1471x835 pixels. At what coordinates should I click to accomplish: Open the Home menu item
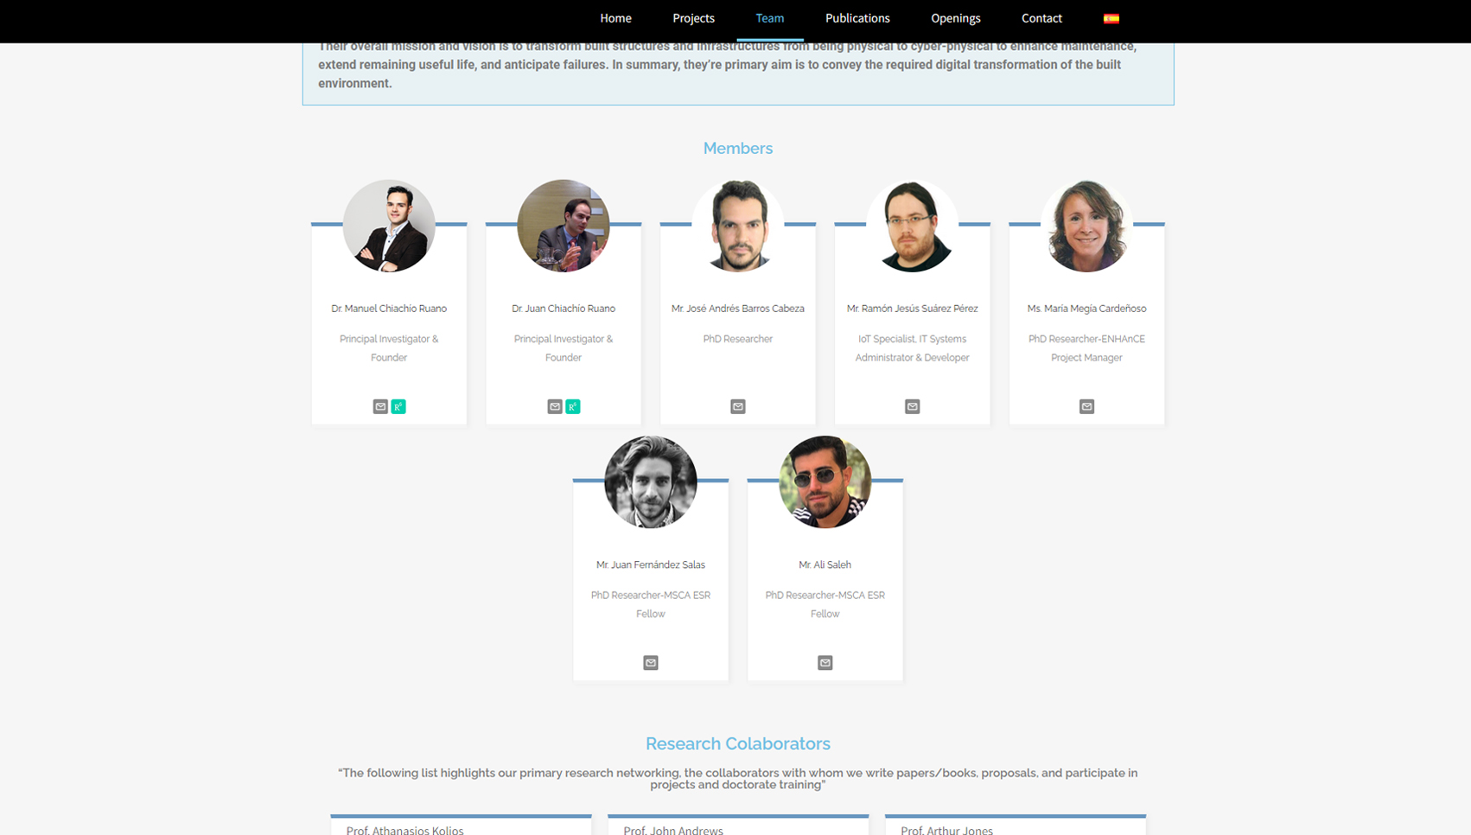pos(616,18)
